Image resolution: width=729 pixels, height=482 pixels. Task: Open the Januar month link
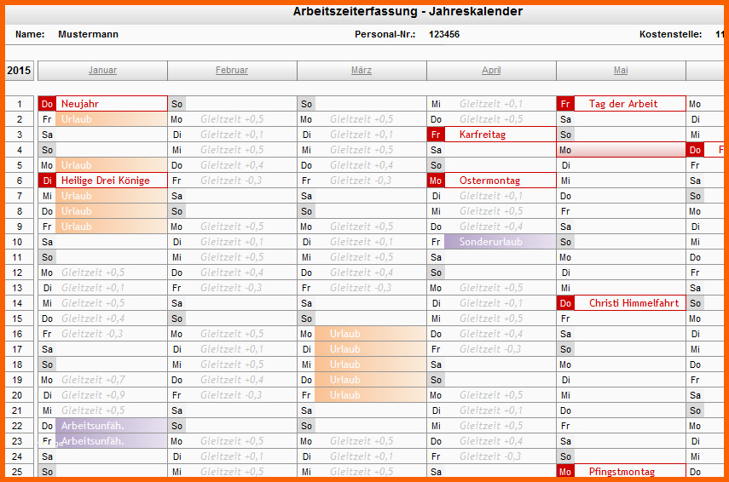[102, 70]
